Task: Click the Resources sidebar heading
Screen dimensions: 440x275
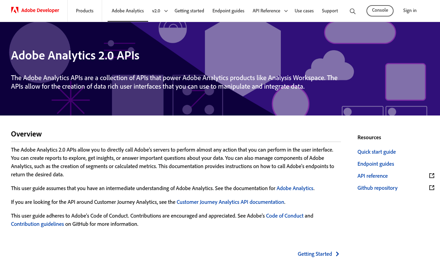Action: (369, 137)
